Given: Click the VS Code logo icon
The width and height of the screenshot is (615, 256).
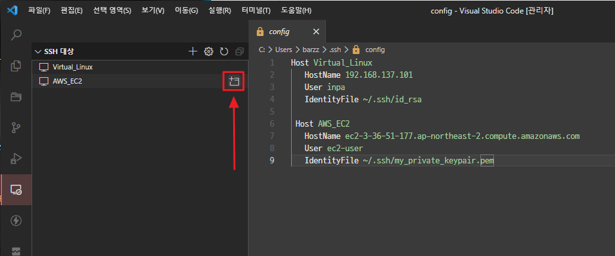Looking at the screenshot, I should click(12, 10).
